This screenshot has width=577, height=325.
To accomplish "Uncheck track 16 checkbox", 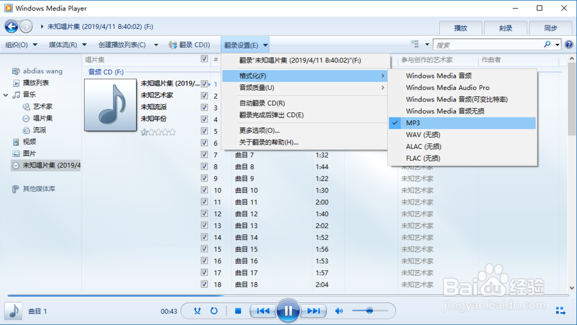I will tap(204, 260).
